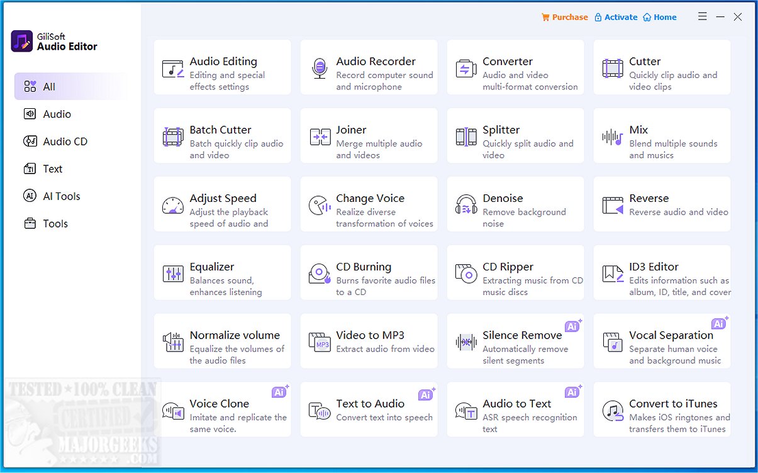Open the Equalizer sliders icon
This screenshot has width=758, height=473.
(172, 274)
